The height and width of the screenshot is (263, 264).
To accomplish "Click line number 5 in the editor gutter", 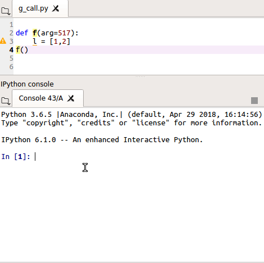I will [11, 58].
